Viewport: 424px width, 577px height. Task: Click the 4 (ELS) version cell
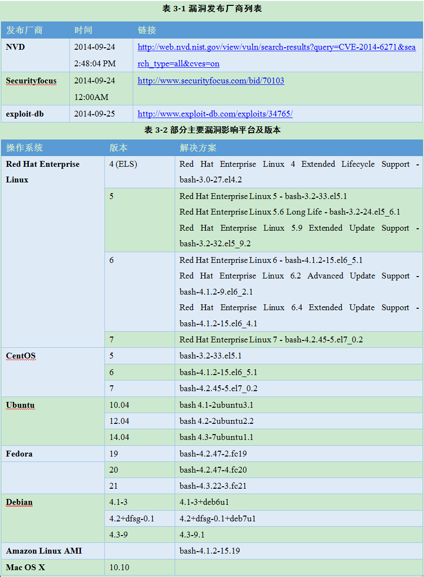140,172
